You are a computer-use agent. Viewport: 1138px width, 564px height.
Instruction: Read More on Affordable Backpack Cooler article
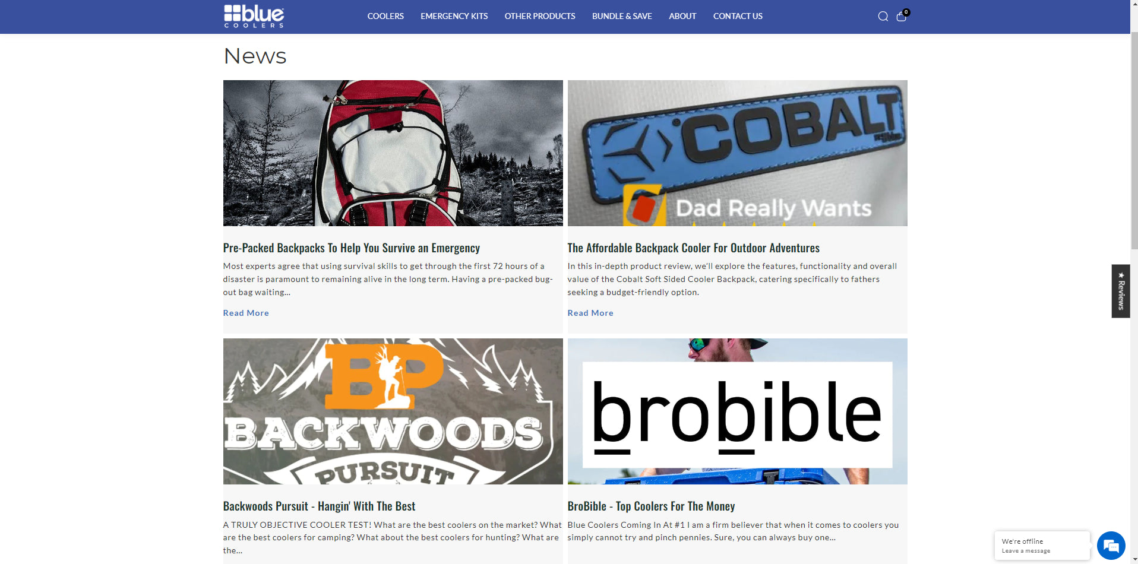point(590,313)
